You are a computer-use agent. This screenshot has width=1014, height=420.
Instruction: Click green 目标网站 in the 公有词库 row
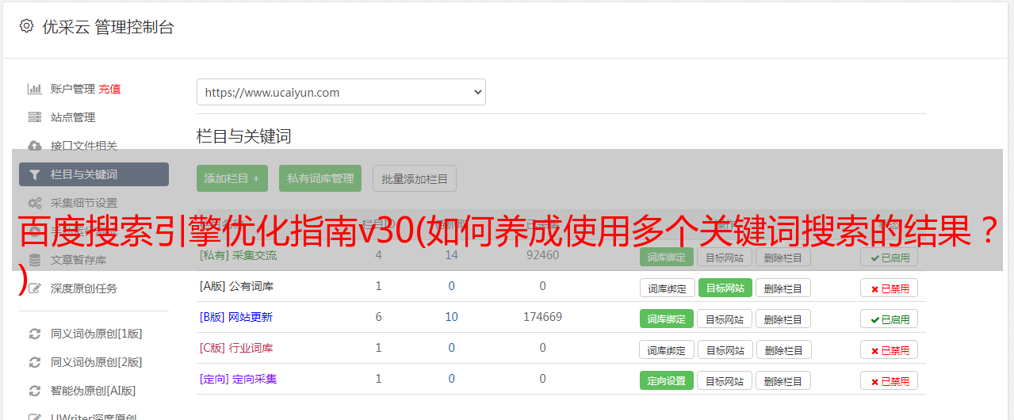(x=725, y=288)
